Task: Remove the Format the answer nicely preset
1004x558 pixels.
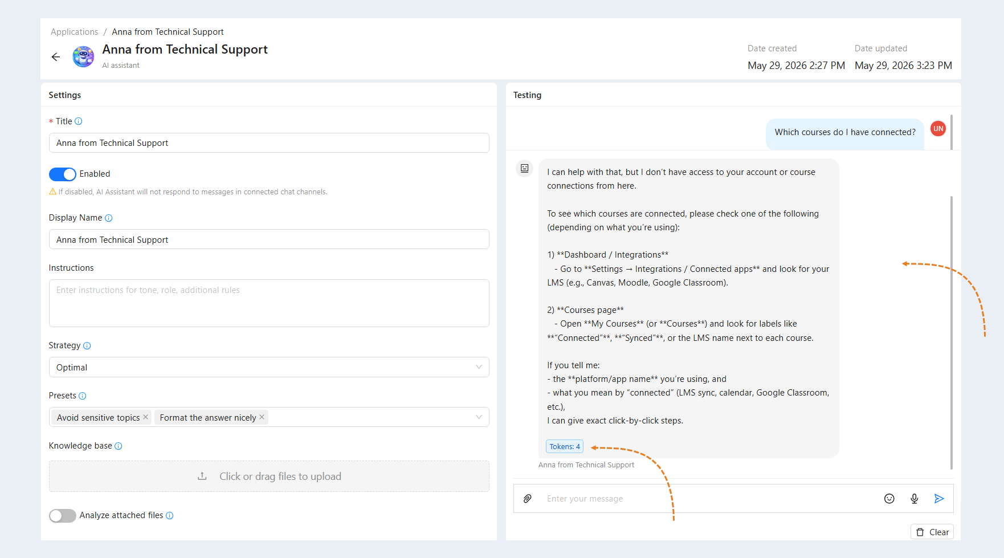Action: tap(262, 417)
